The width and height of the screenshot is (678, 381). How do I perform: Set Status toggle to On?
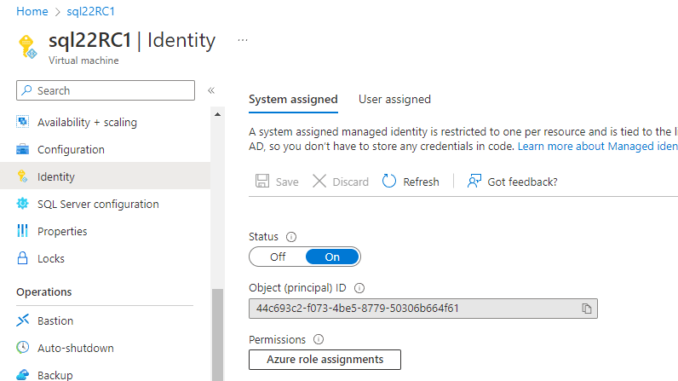332,257
